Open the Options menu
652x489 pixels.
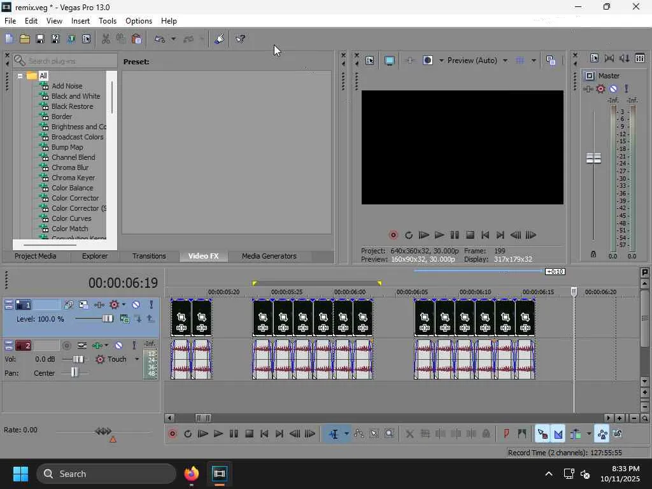138,21
